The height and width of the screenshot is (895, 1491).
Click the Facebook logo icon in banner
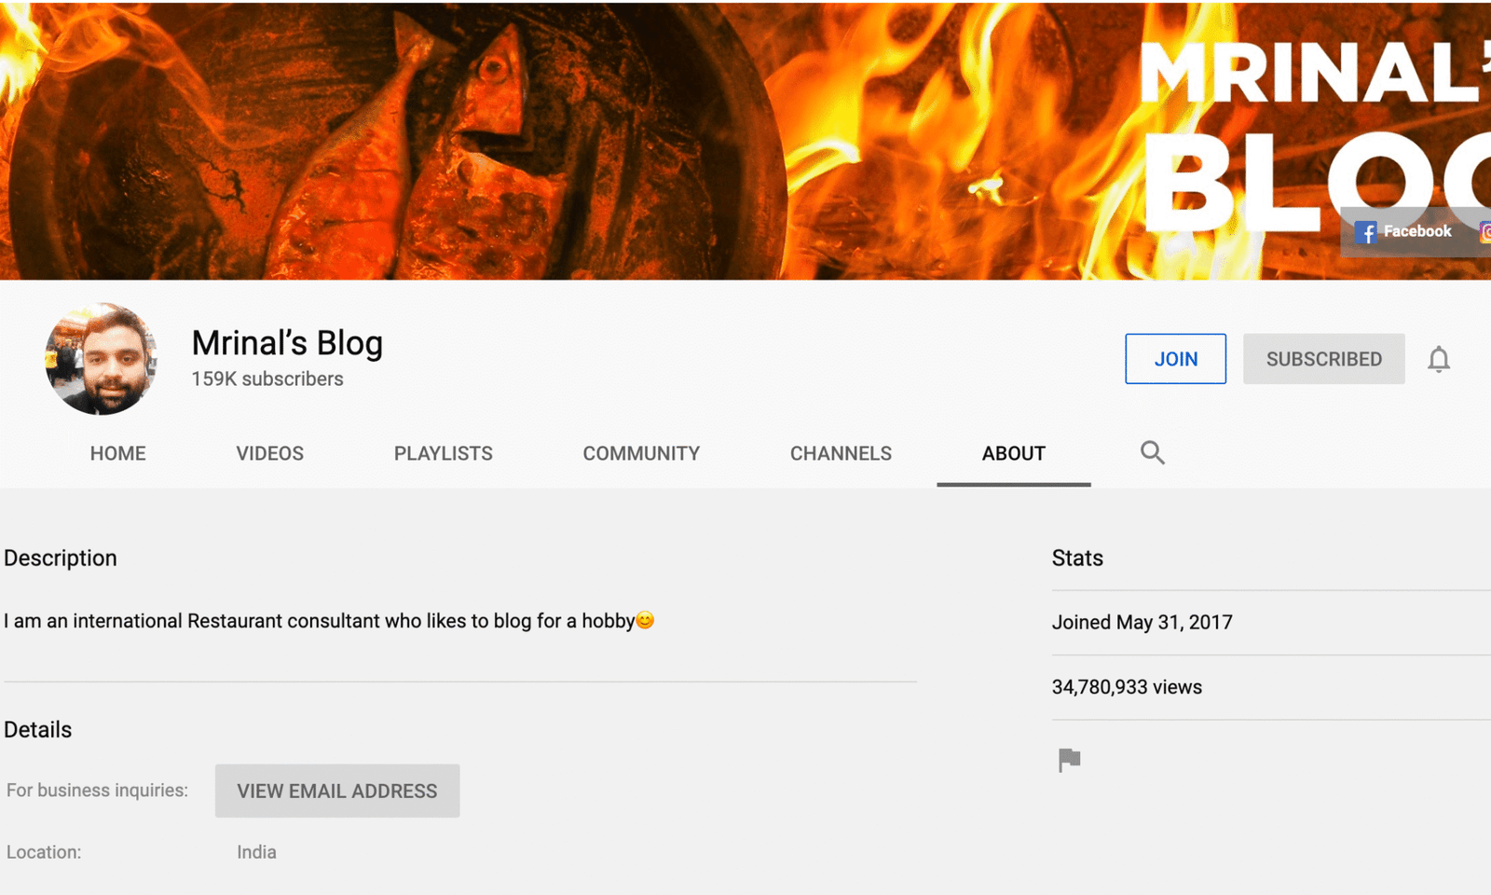tap(1365, 233)
